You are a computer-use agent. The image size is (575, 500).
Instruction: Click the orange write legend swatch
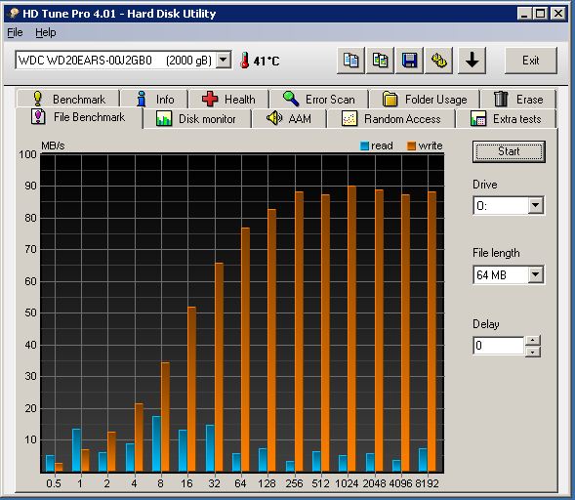pos(411,146)
